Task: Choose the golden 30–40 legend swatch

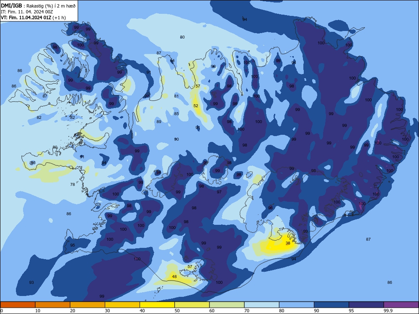Action: click(122, 305)
